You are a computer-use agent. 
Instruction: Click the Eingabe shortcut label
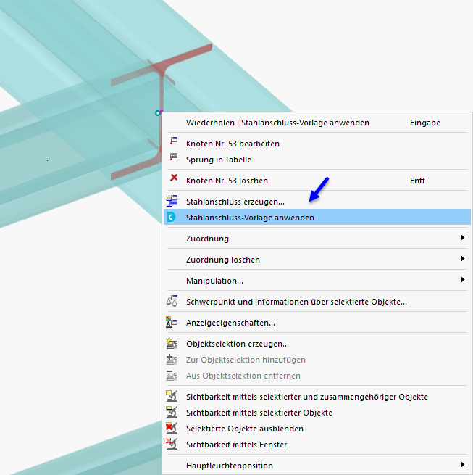tap(425, 123)
